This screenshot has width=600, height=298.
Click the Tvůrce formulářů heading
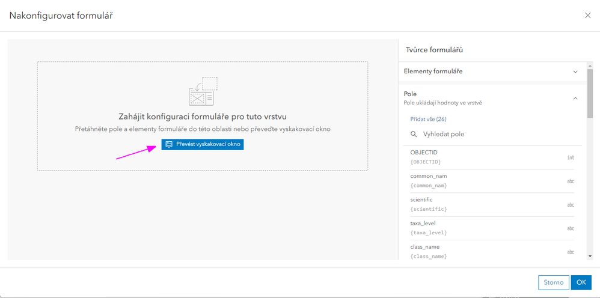point(435,50)
